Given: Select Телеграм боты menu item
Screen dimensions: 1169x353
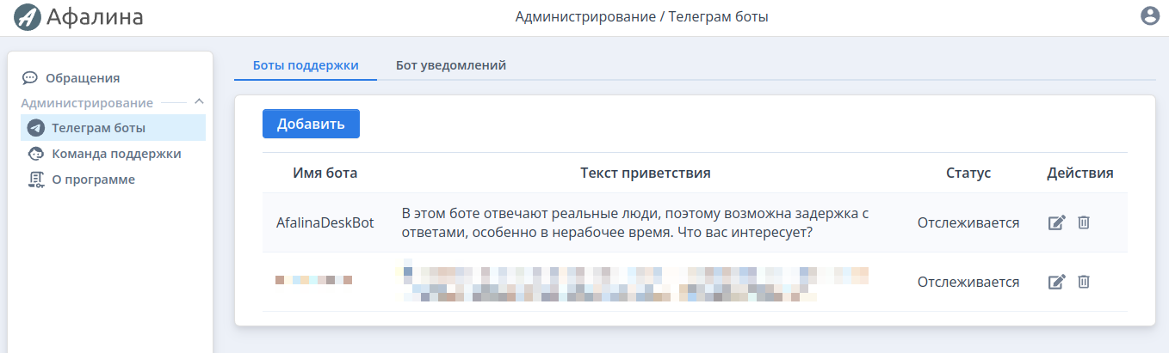Looking at the screenshot, I should [x=113, y=128].
